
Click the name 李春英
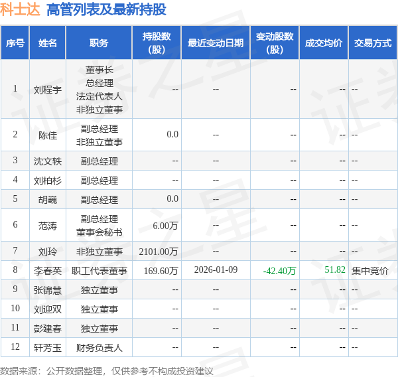click(x=48, y=271)
